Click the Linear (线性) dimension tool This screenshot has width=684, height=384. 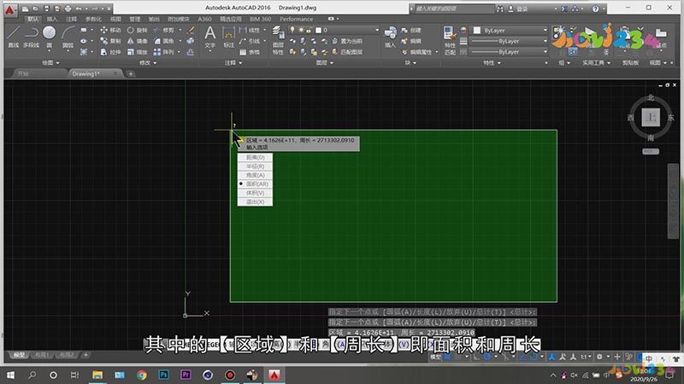click(250, 30)
